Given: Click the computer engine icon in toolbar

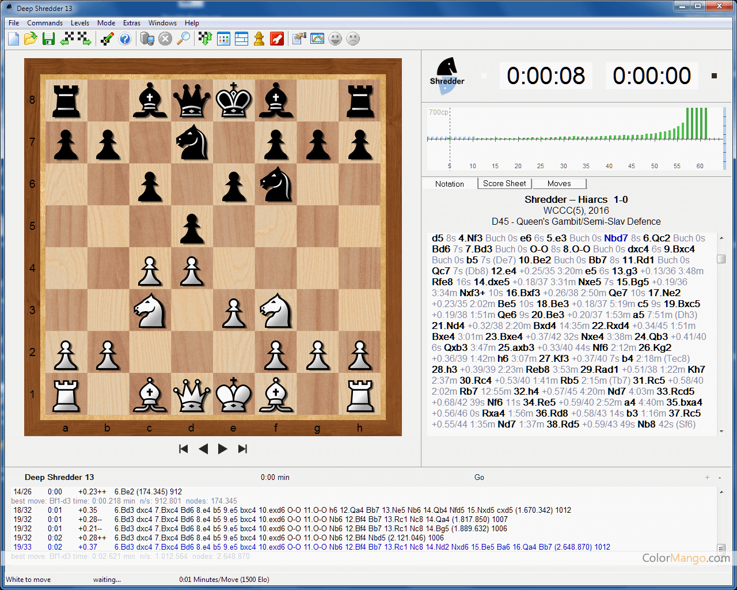Looking at the screenshot, I should (x=147, y=39).
